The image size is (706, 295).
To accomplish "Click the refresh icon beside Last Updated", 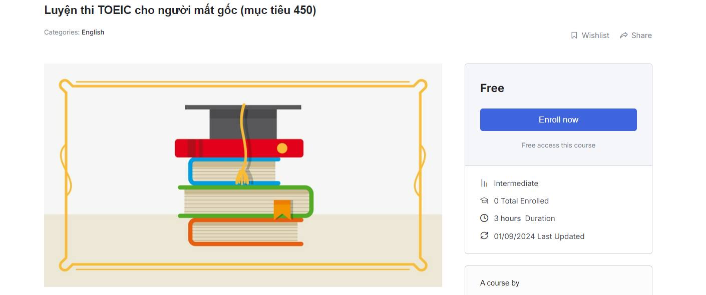I will (x=484, y=235).
